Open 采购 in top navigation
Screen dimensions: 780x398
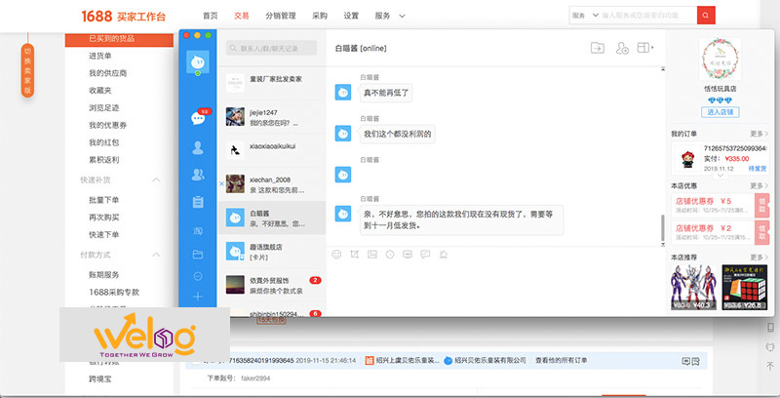[x=320, y=16]
